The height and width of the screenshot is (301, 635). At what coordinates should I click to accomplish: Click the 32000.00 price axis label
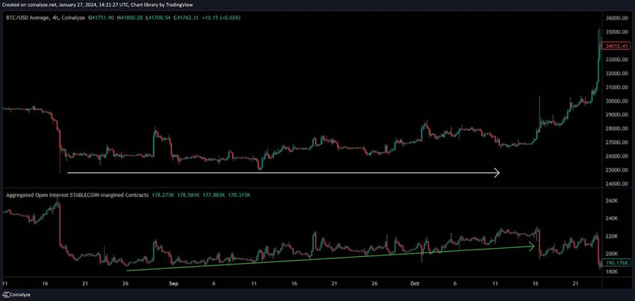tap(617, 73)
